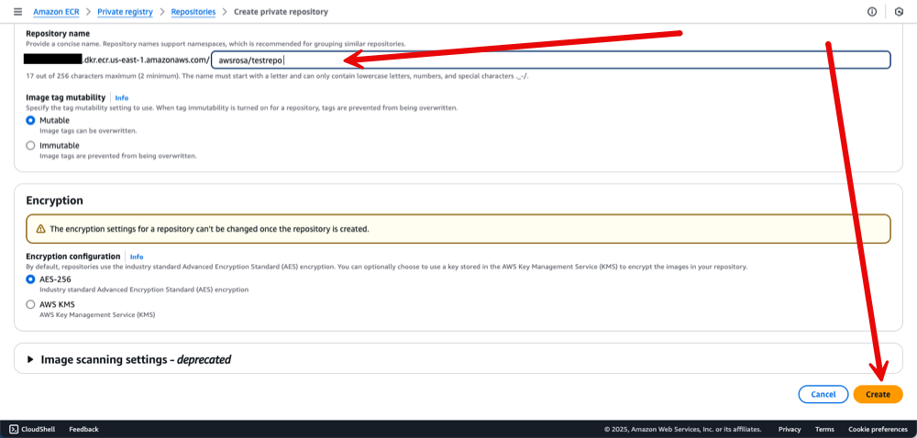
Task: Click the Cancel button
Action: (x=823, y=394)
